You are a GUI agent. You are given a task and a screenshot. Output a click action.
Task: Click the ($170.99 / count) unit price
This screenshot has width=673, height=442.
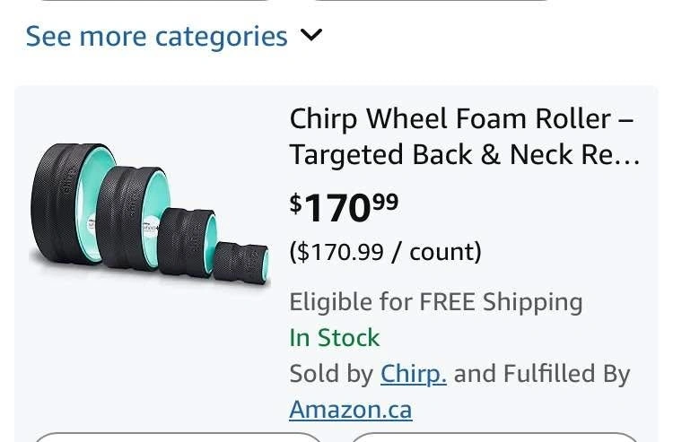pos(385,252)
